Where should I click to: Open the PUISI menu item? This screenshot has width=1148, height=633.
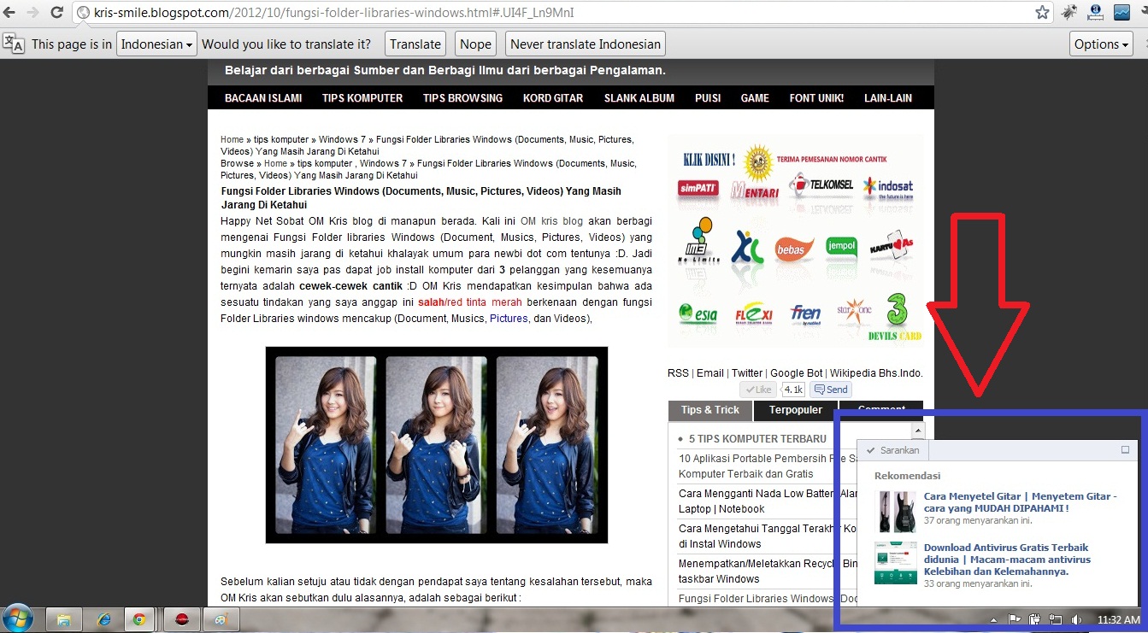coord(708,98)
